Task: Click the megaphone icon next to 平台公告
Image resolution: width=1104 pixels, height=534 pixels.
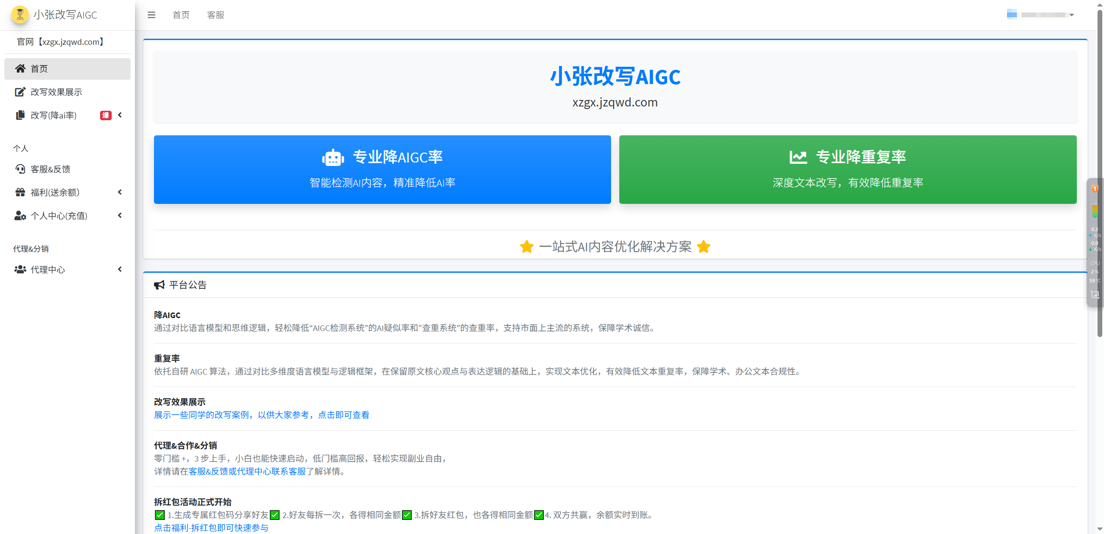Action: click(x=159, y=284)
